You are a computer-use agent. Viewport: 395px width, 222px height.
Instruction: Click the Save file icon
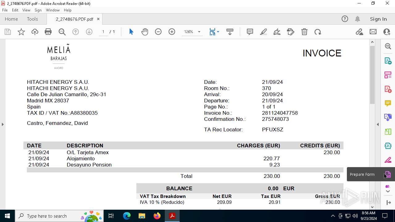pyautogui.click(x=8, y=32)
